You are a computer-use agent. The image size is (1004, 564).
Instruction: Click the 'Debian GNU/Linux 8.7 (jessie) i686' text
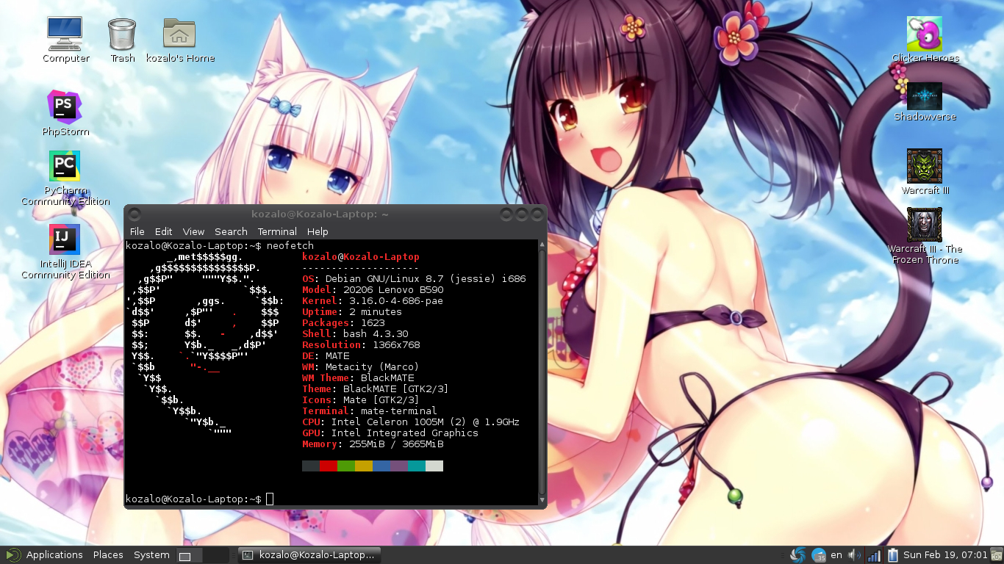pyautogui.click(x=426, y=279)
